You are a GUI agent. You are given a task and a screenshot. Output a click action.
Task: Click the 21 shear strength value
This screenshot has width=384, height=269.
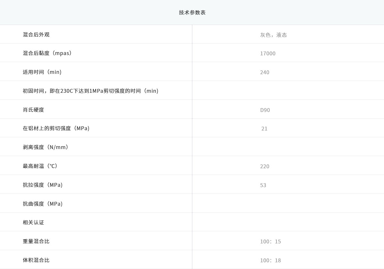[265, 129]
